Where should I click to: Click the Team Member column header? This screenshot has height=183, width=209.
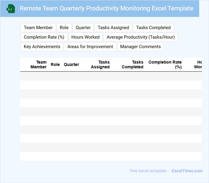(39, 64)
